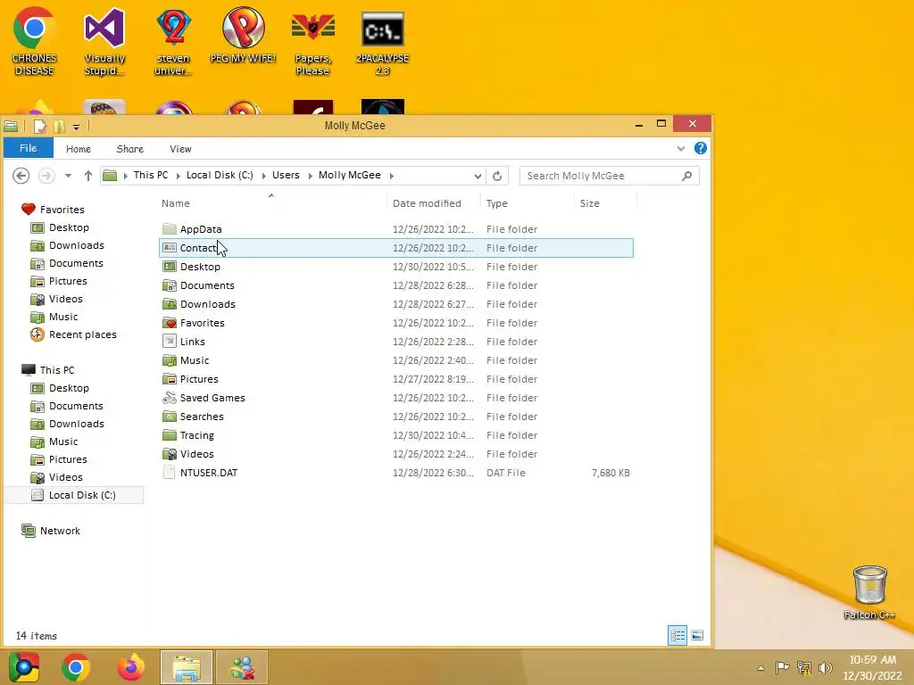Sort by Name column header
This screenshot has width=914, height=685.
tap(176, 203)
